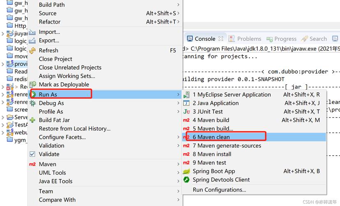The width and height of the screenshot is (340, 206).
Task: Click the Import icon in context menu
Action: click(32, 33)
